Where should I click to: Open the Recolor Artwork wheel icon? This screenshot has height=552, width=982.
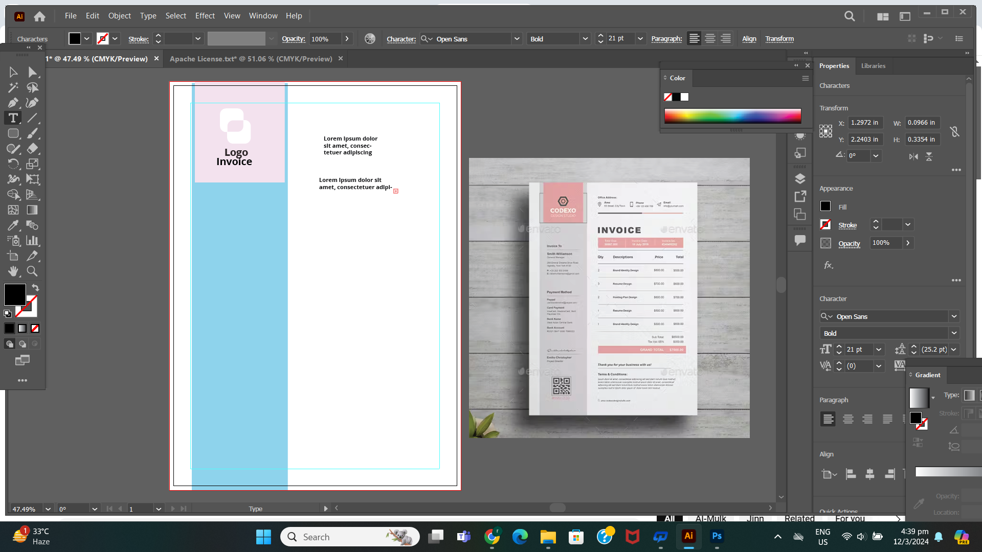coord(370,39)
